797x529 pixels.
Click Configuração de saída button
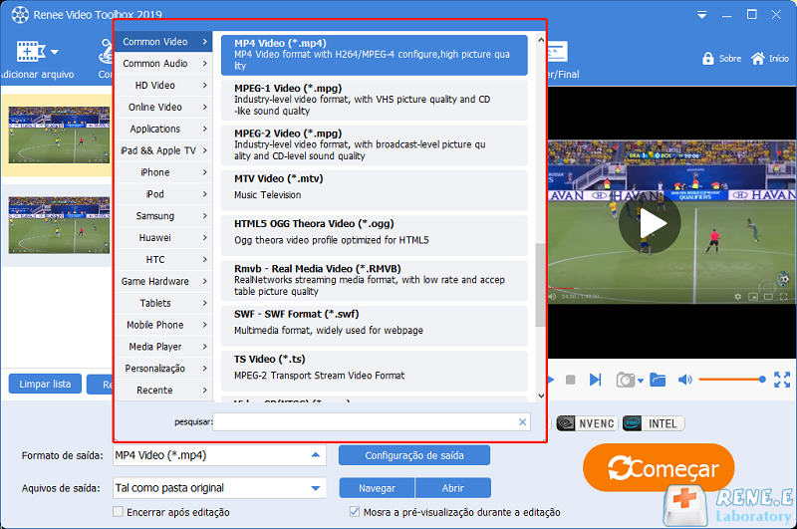click(414, 455)
